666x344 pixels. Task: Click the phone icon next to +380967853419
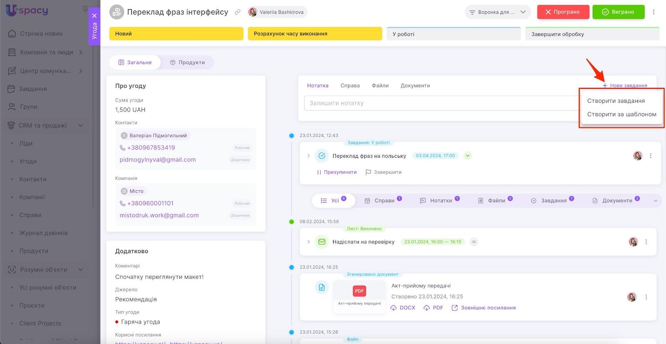122,148
